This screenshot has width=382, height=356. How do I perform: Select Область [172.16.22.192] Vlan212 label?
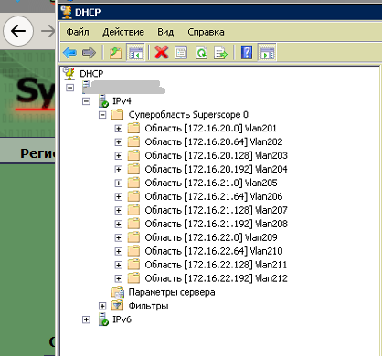click(216, 278)
